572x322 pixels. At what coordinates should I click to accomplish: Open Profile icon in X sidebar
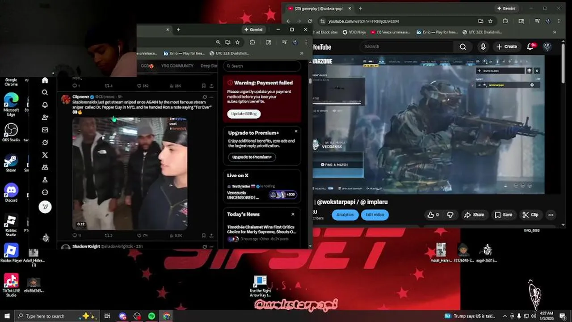click(x=45, y=180)
